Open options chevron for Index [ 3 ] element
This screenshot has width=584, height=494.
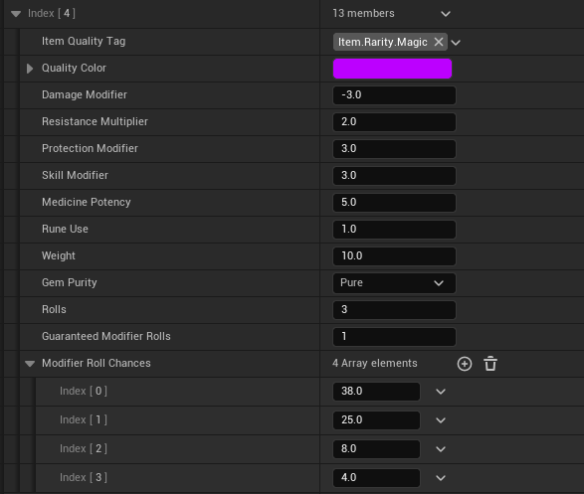coord(441,478)
